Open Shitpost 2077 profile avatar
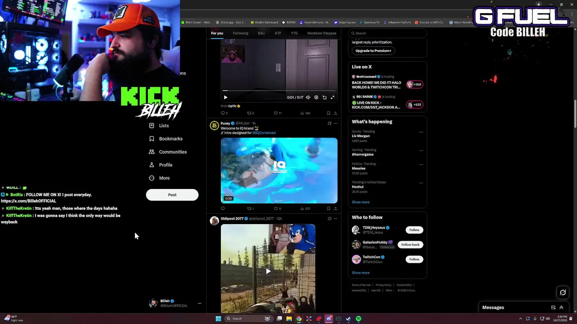This screenshot has width=577, height=324. [214, 220]
